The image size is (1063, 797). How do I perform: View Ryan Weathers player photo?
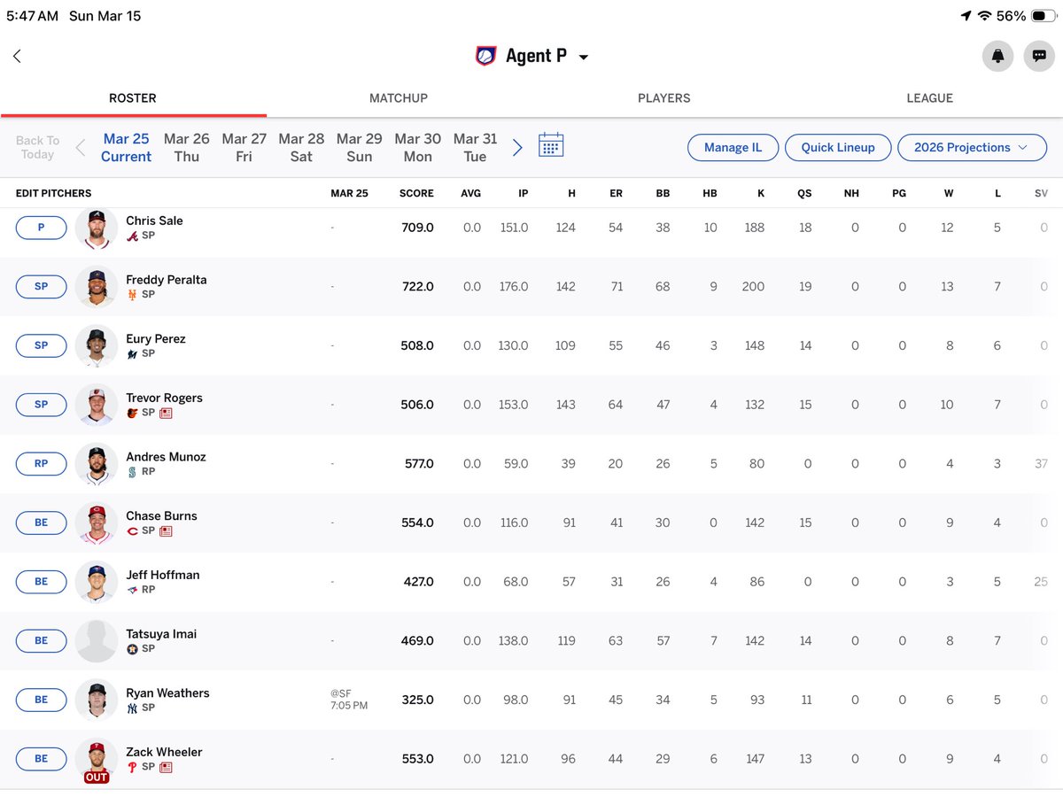[x=97, y=700]
